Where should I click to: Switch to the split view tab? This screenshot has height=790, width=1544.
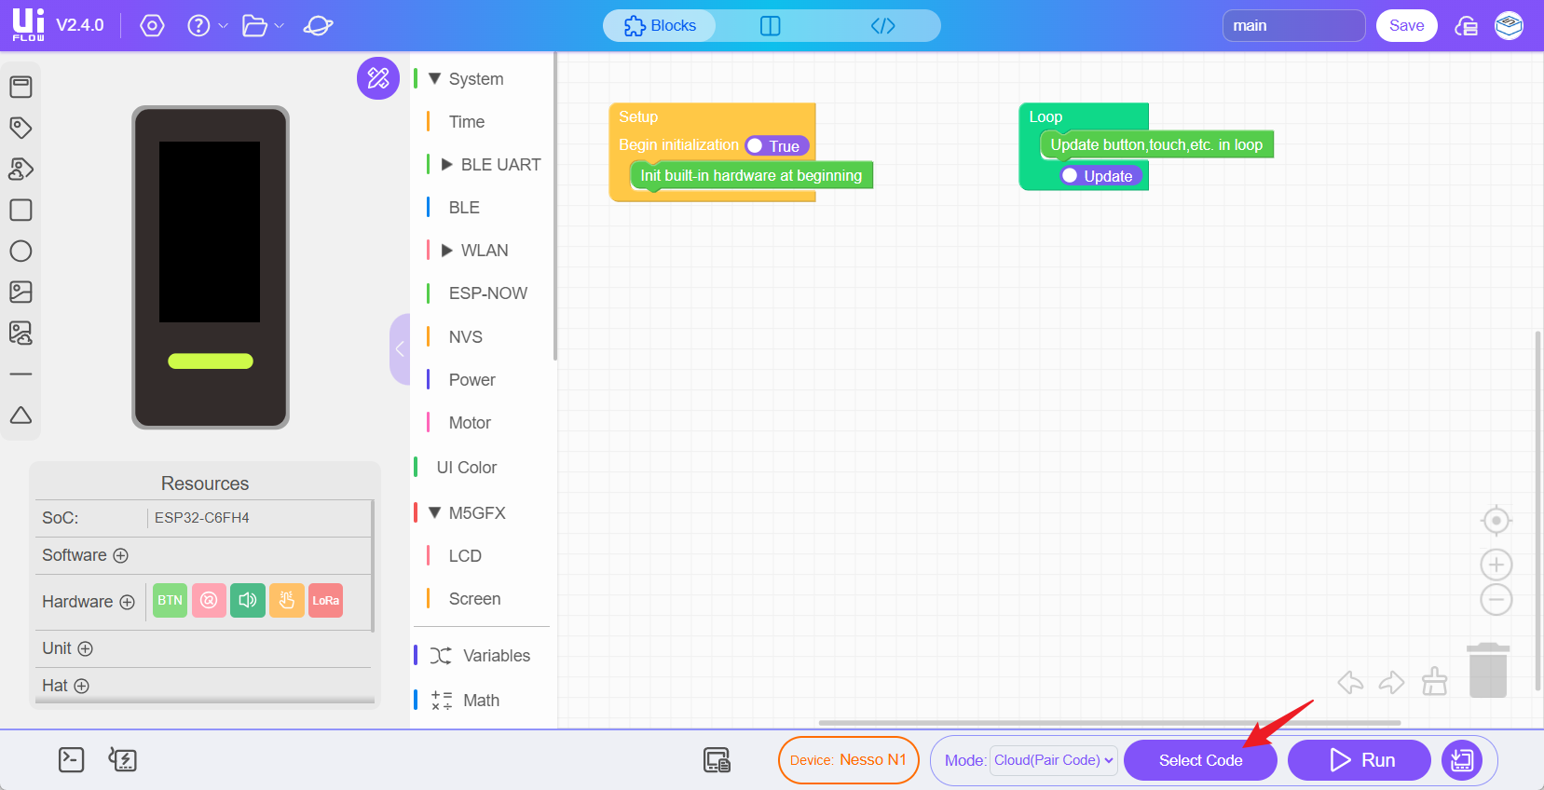point(770,26)
